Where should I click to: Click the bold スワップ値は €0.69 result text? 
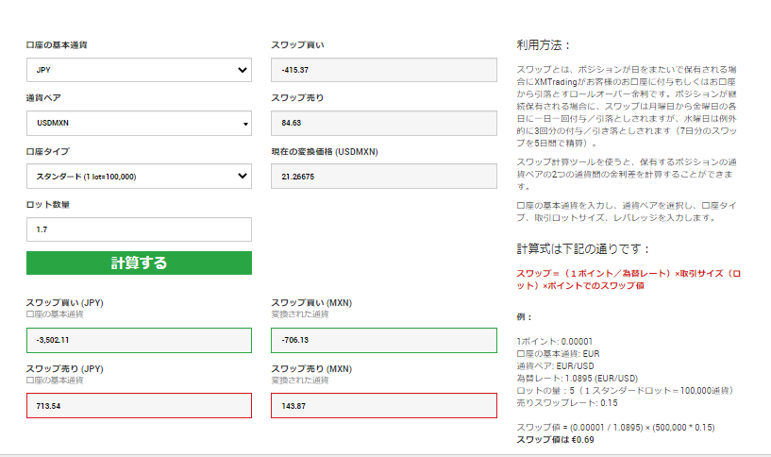(x=556, y=439)
